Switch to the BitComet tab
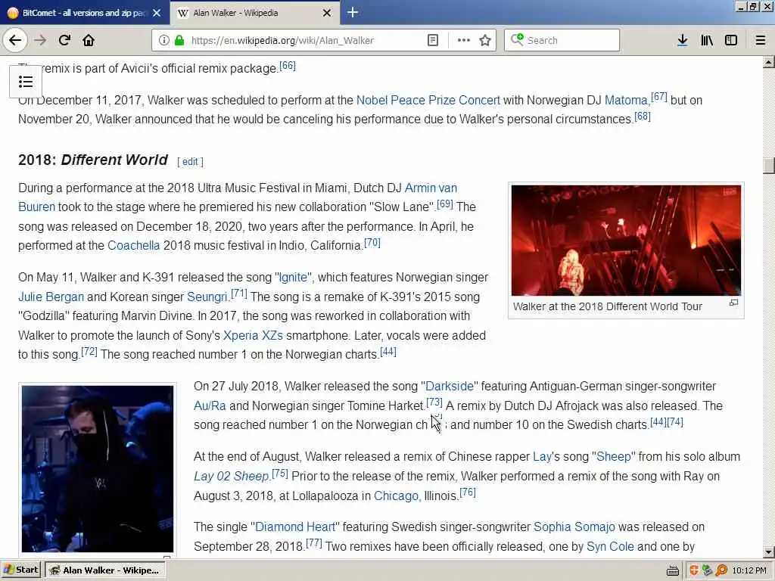The width and height of the screenshot is (775, 581). click(84, 13)
